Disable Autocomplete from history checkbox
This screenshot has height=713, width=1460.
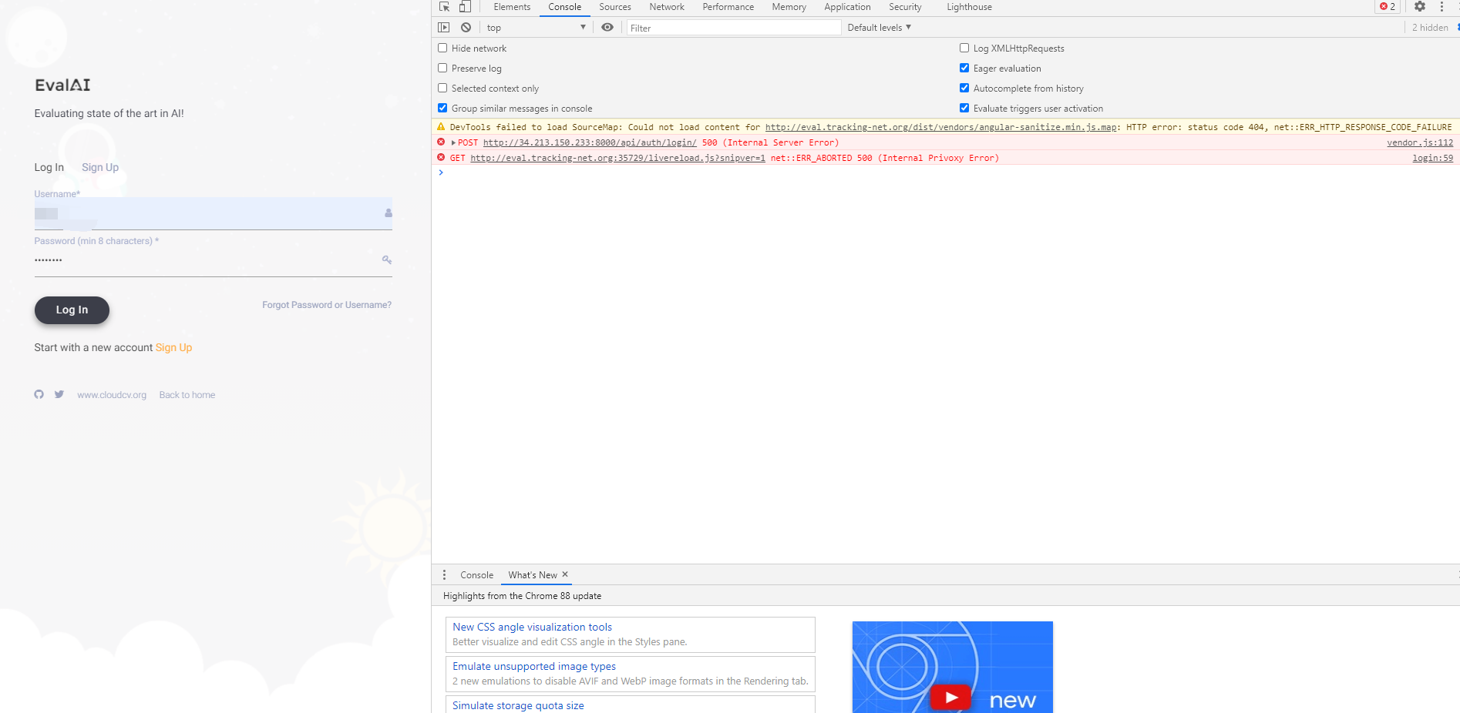coord(964,88)
